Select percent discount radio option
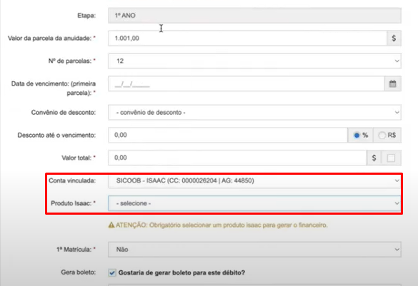Screen dimensions: 418x286 357,136
